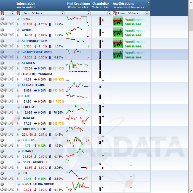
Task: Click bullish acceleration icon for GROUPE EUROTUNNEL
Action: (x=118, y=55)
